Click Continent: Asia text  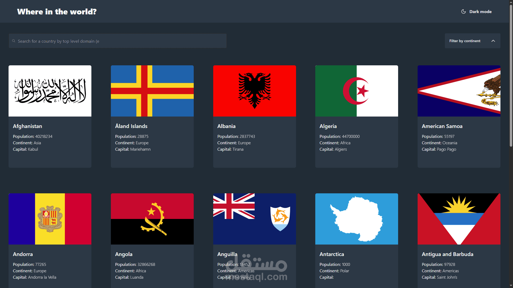(27, 143)
